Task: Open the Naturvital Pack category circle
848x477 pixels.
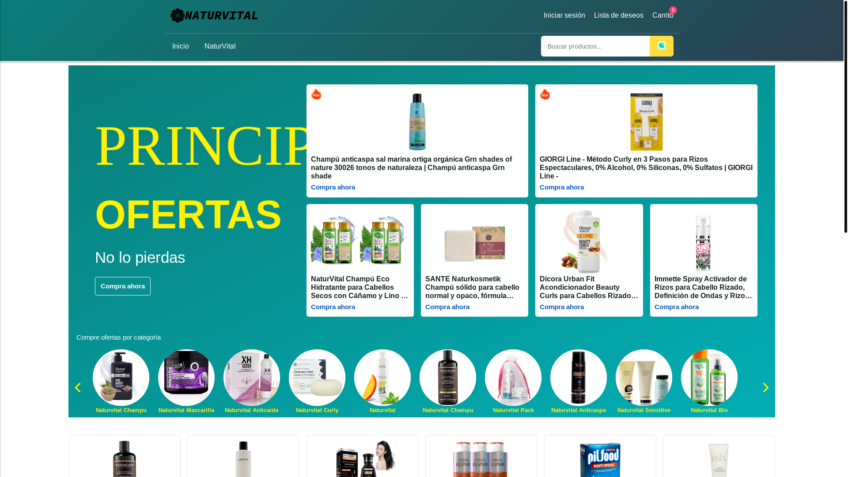Action: [513, 378]
